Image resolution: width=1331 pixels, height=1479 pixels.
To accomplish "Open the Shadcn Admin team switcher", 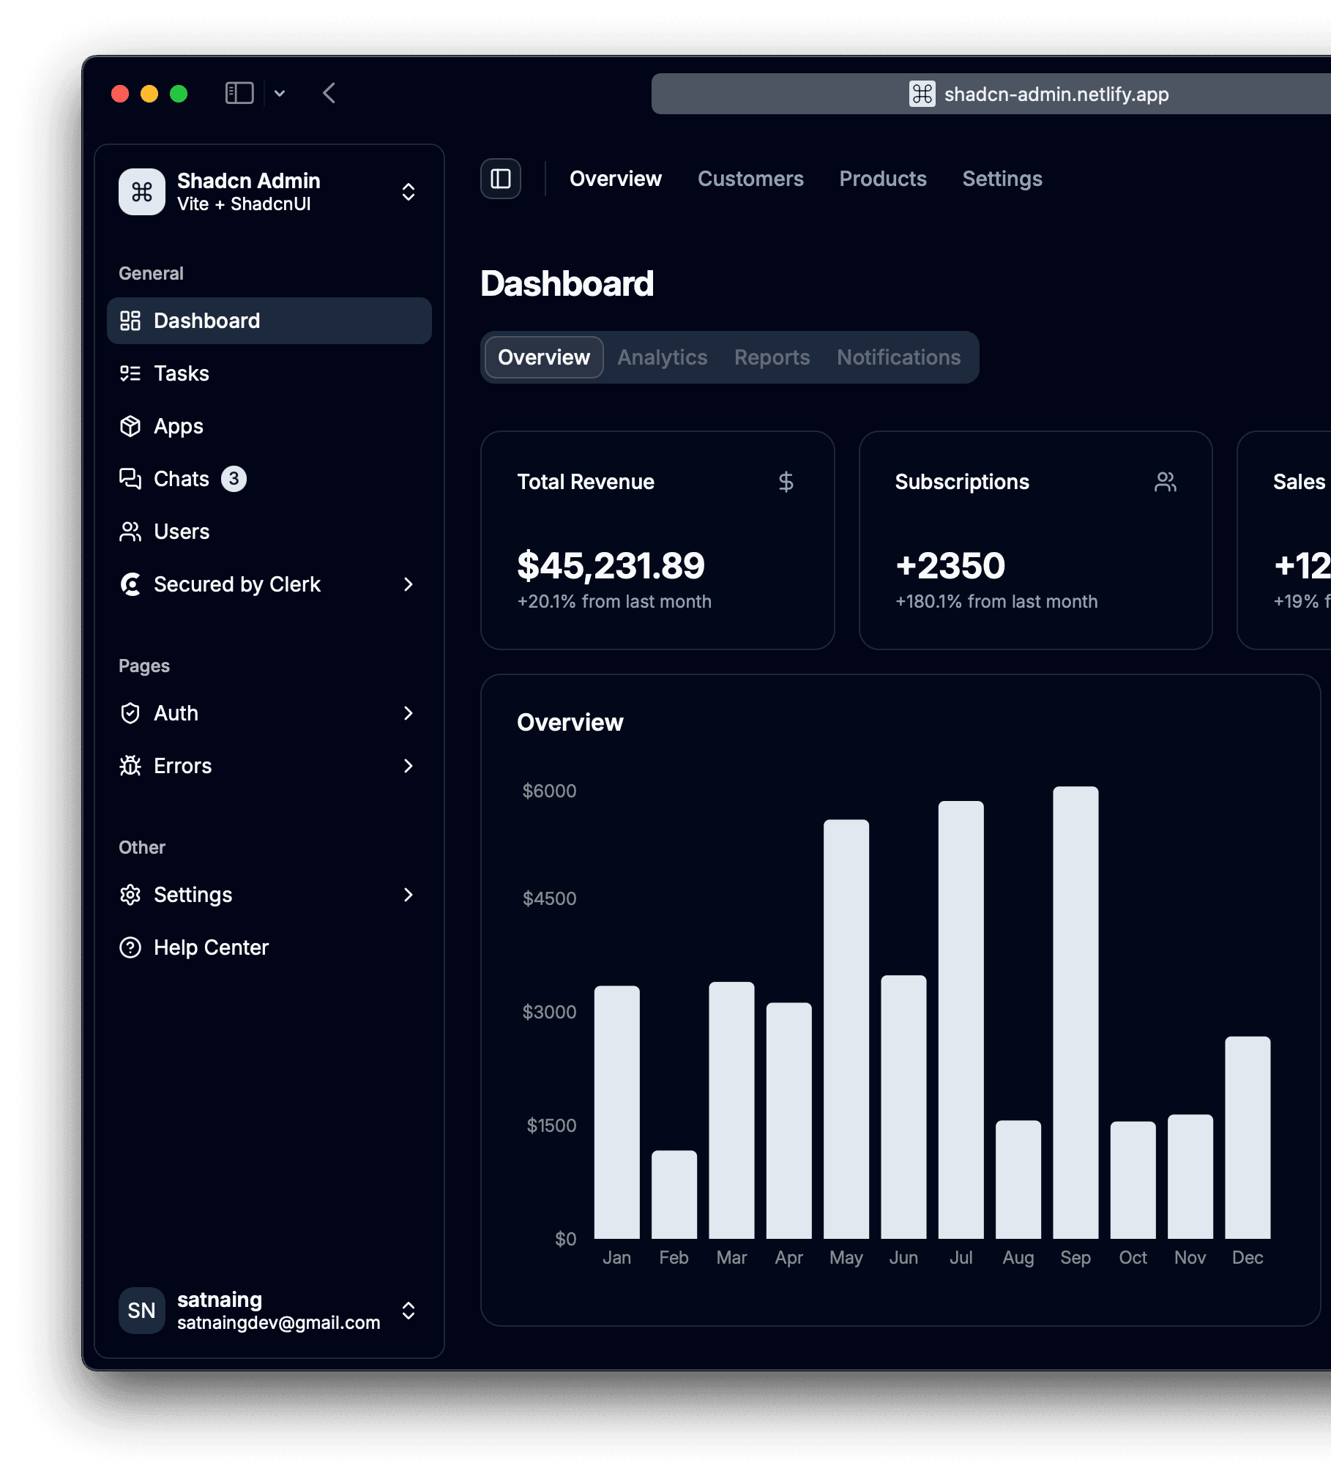I will (x=269, y=192).
